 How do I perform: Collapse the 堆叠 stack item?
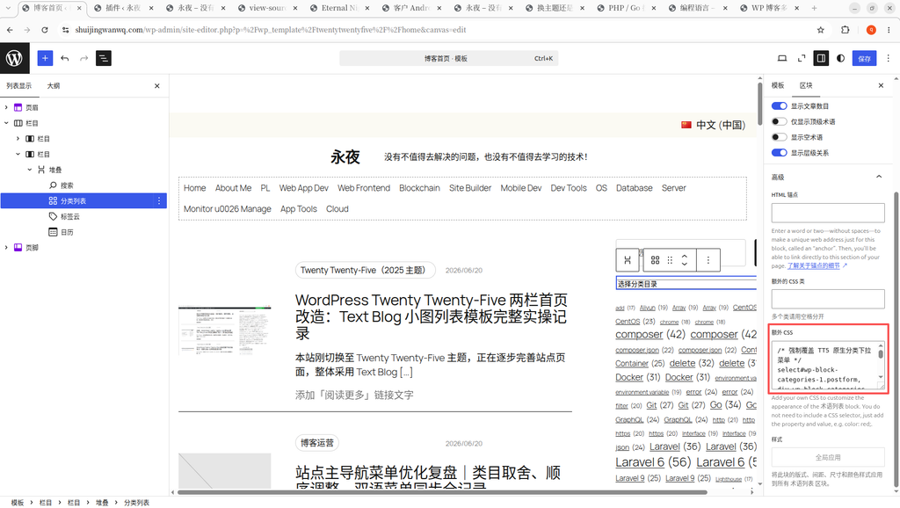point(29,170)
